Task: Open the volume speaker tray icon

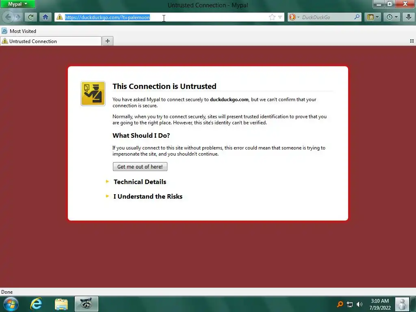Action: coord(360,304)
